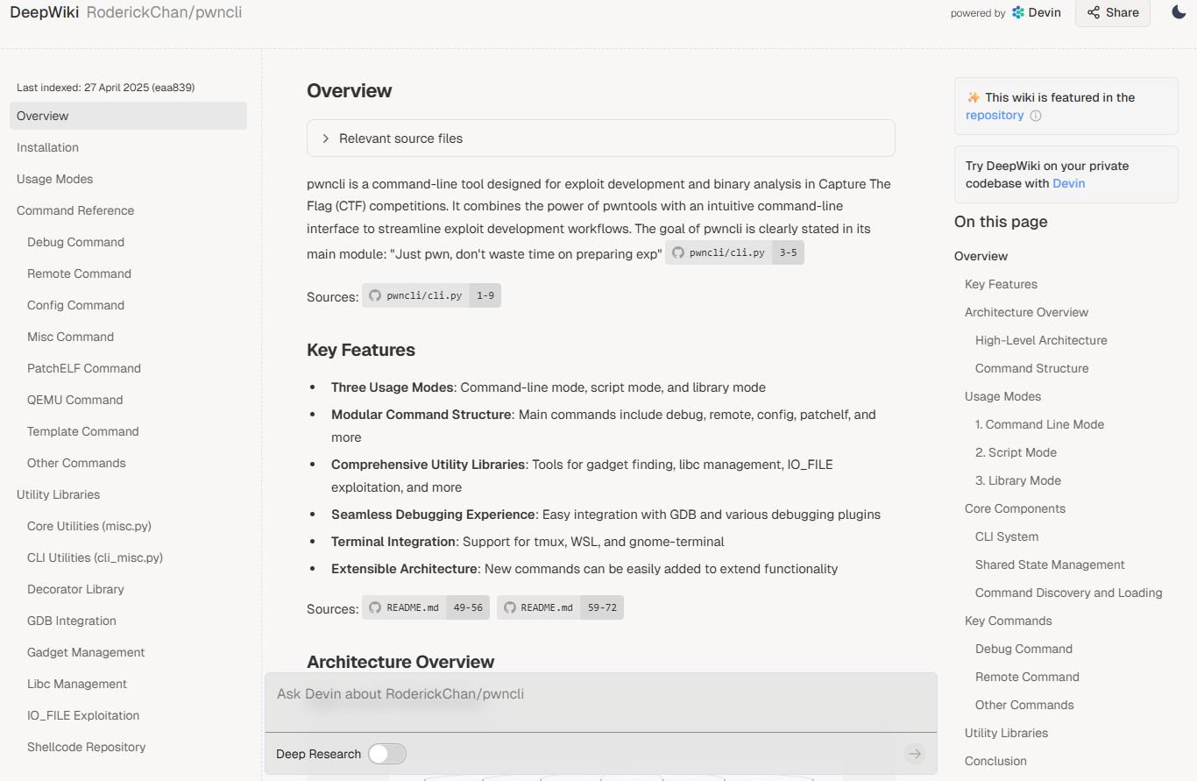
Task: Click the GitHub icon on README.md 49-56 chip
Action: tap(374, 607)
